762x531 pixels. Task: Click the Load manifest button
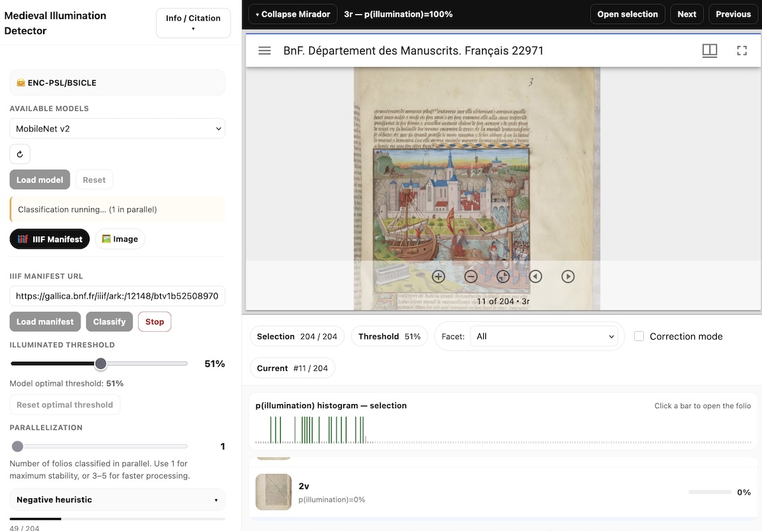click(x=45, y=322)
